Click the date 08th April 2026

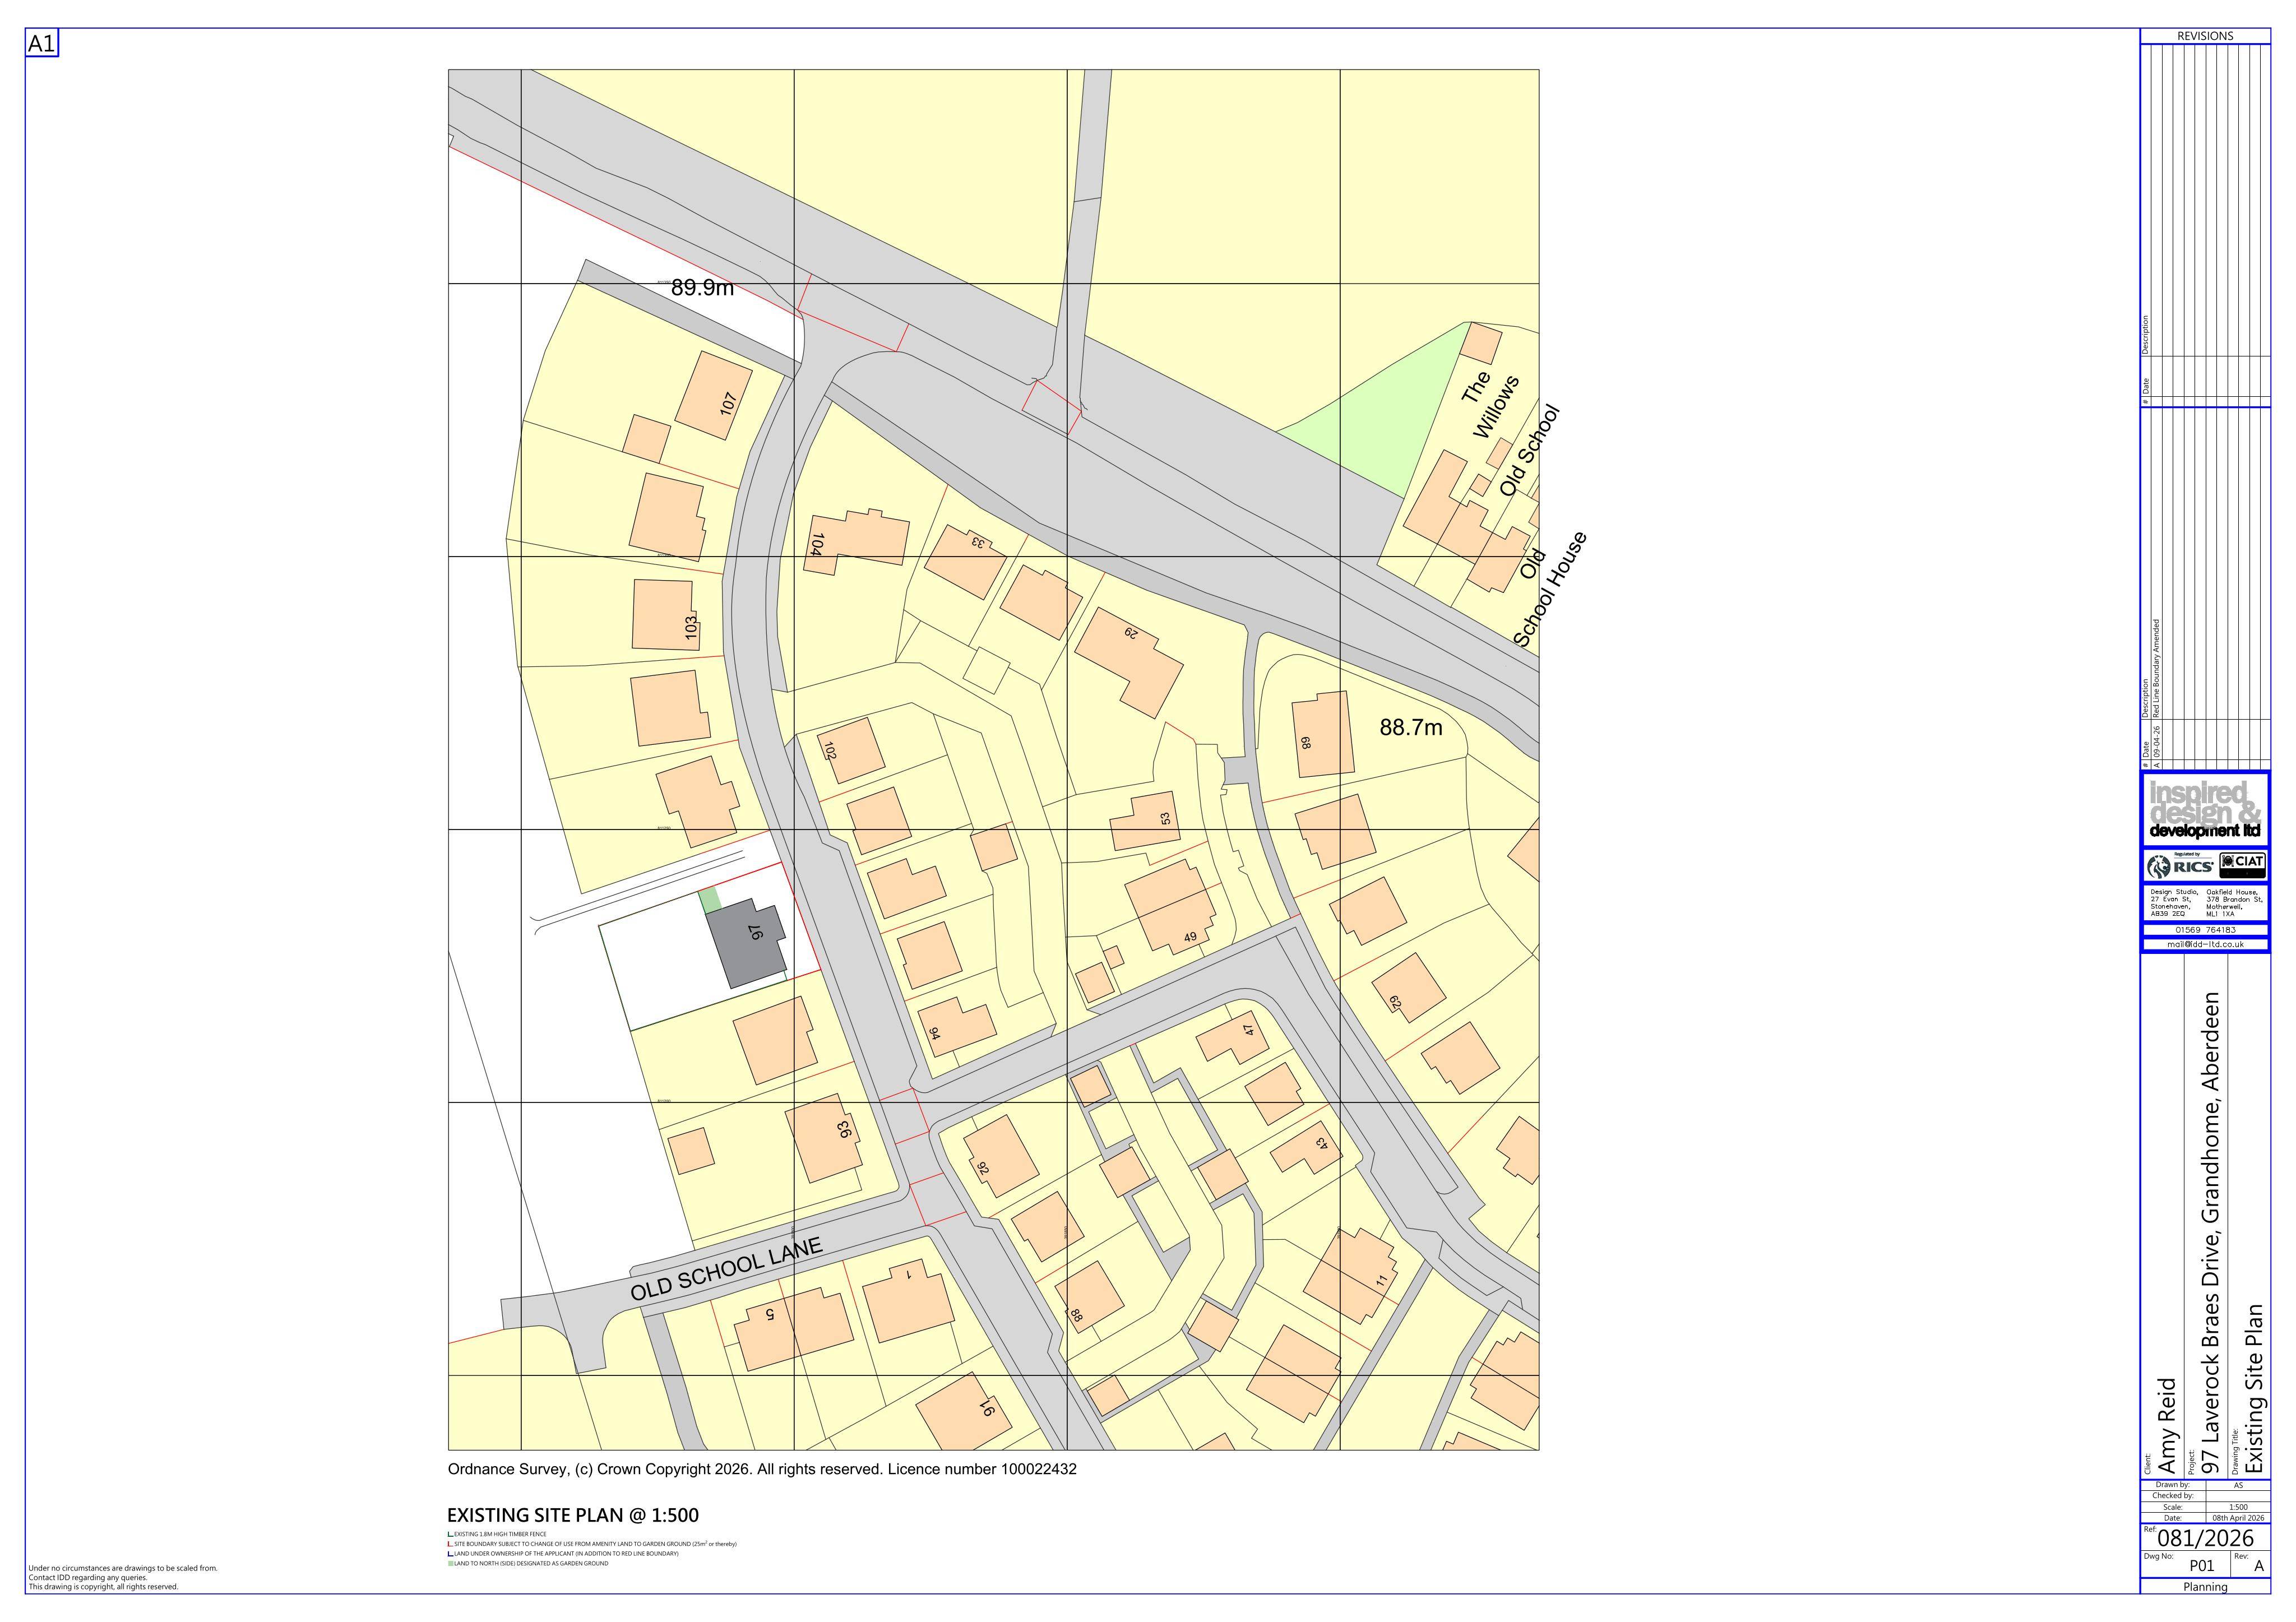coord(2238,1518)
